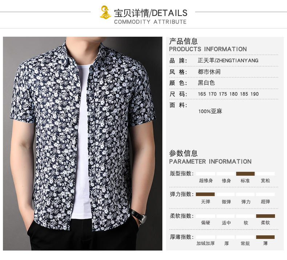Click the empty 偏硬 softness bar
This screenshot has height=260, width=287.
206,216
